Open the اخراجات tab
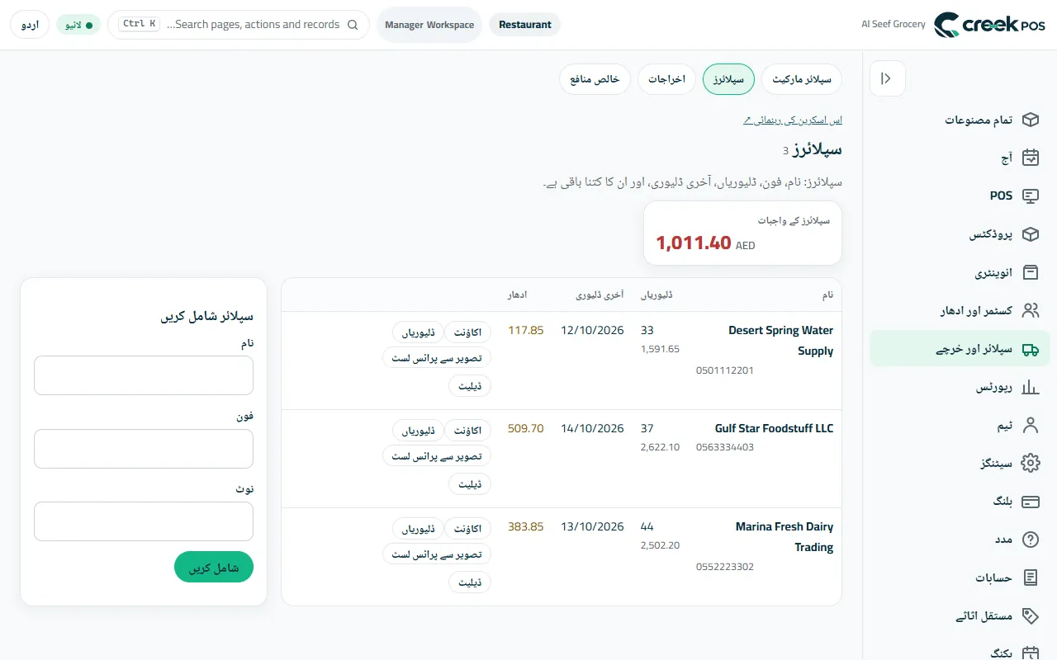This screenshot has height=660, width=1057. [666, 79]
